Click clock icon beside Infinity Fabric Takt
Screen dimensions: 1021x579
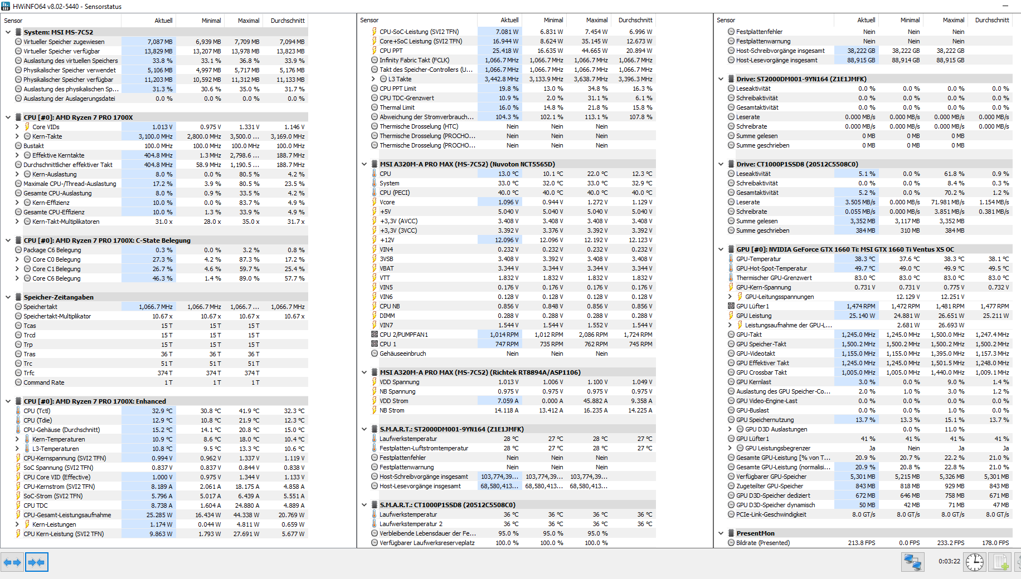tap(375, 60)
